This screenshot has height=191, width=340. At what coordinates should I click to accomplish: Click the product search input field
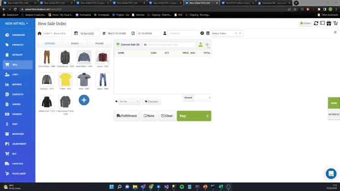169,45
